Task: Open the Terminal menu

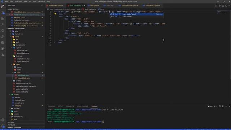Action: [x=42, y=1]
